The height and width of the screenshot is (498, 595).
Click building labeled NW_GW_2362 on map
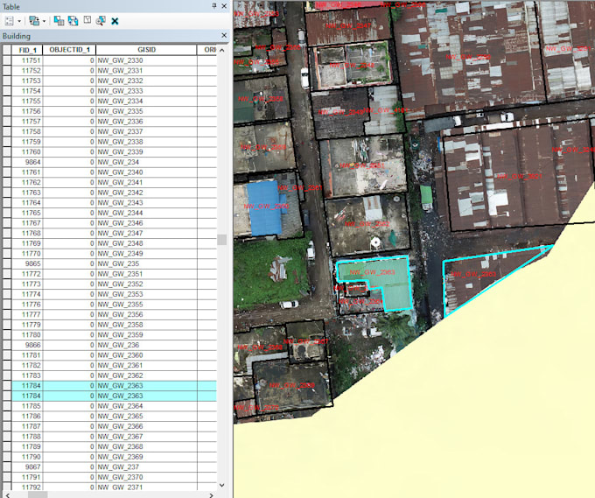367,225
